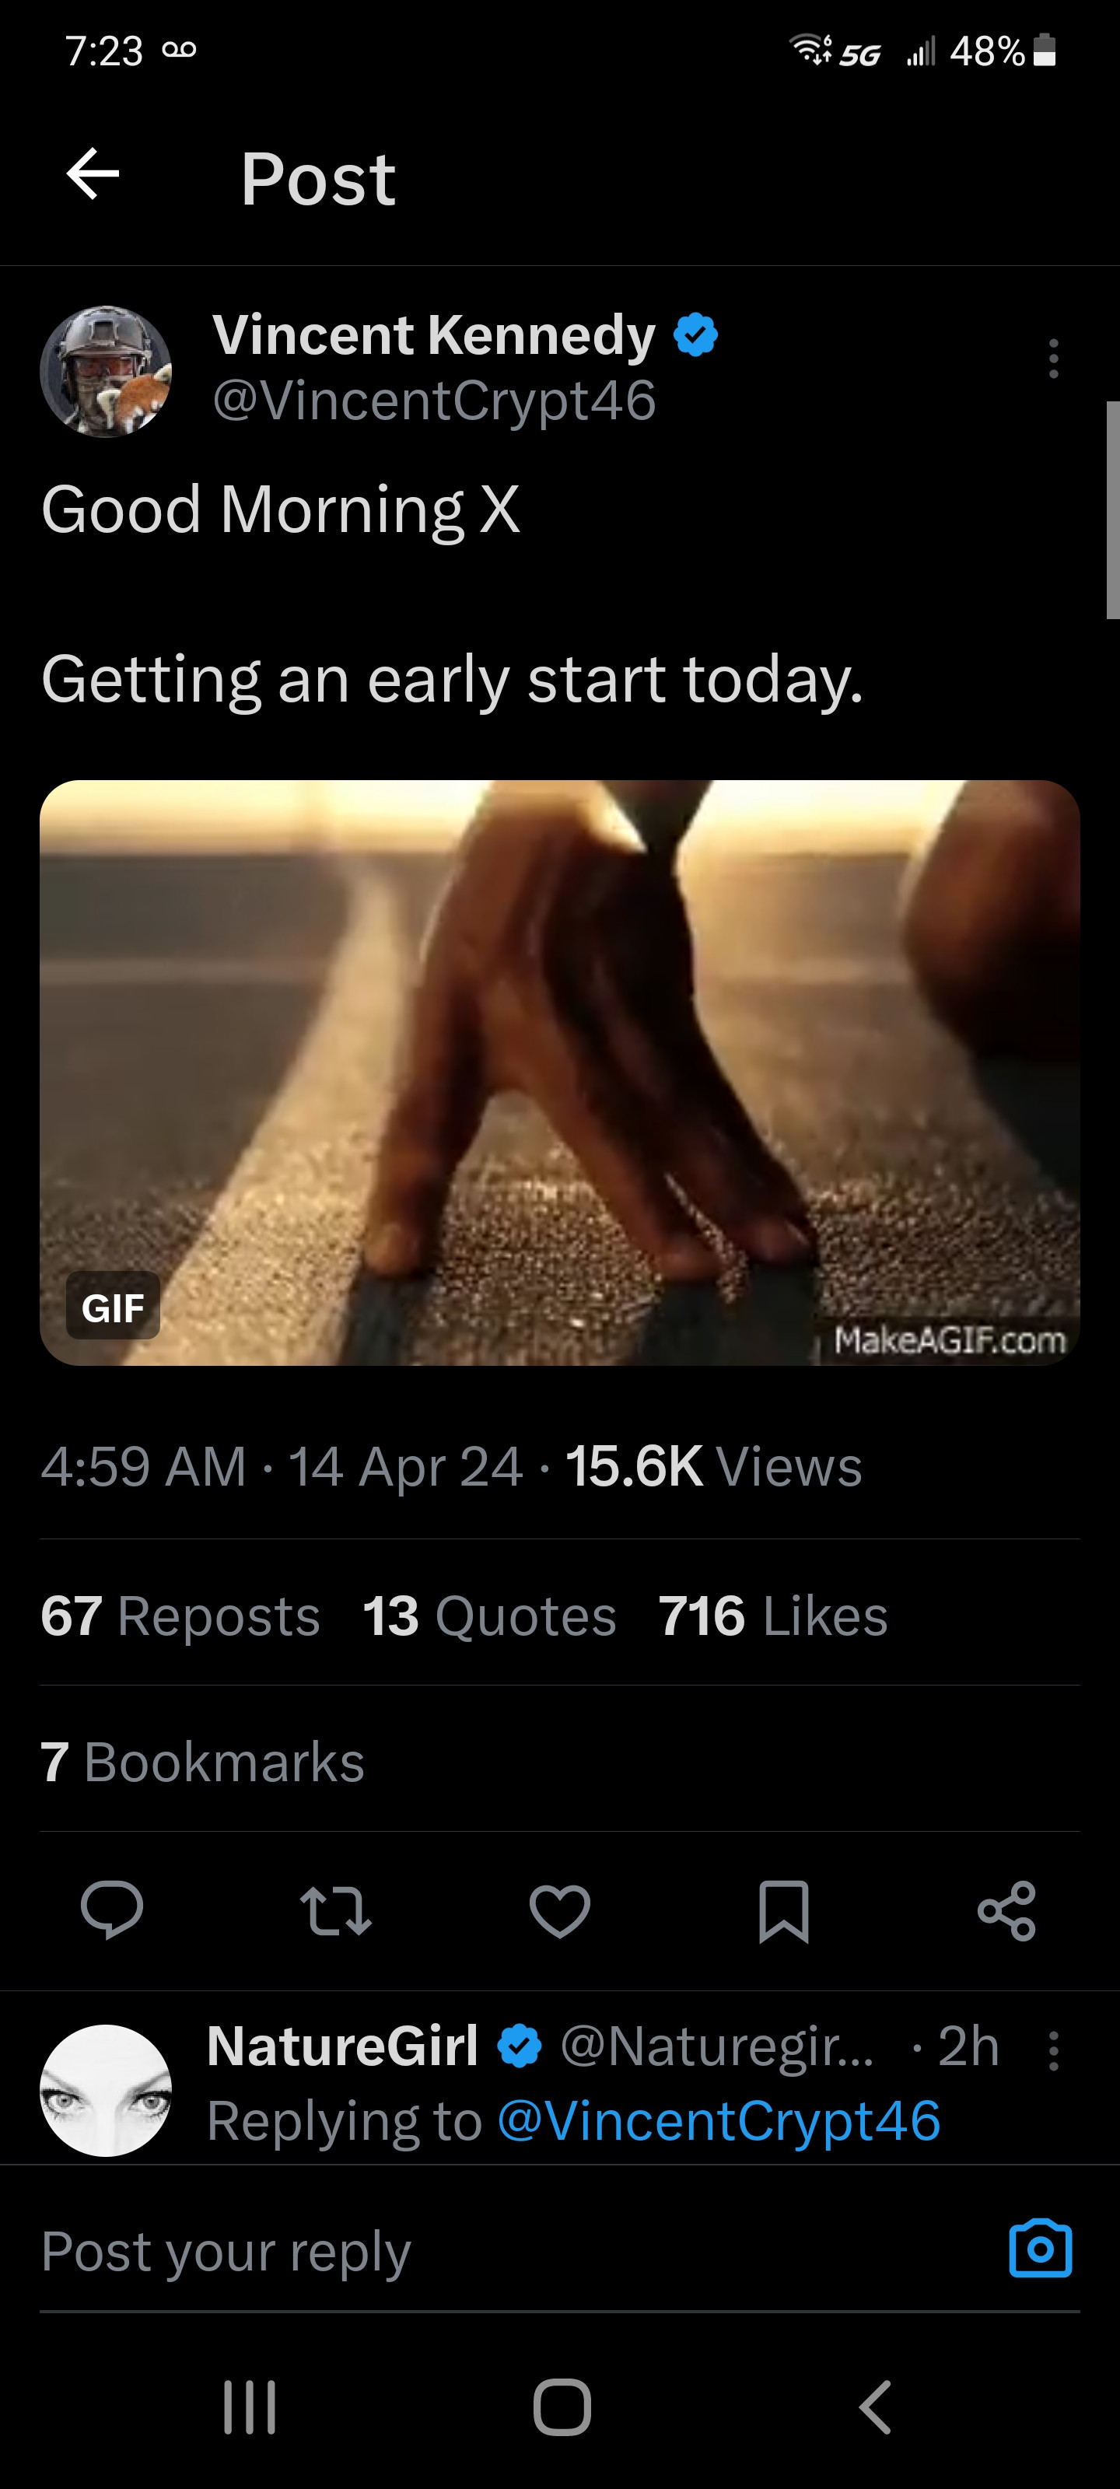Tap the camera icon in reply bar
The height and width of the screenshot is (2489, 1120).
[x=1041, y=2249]
